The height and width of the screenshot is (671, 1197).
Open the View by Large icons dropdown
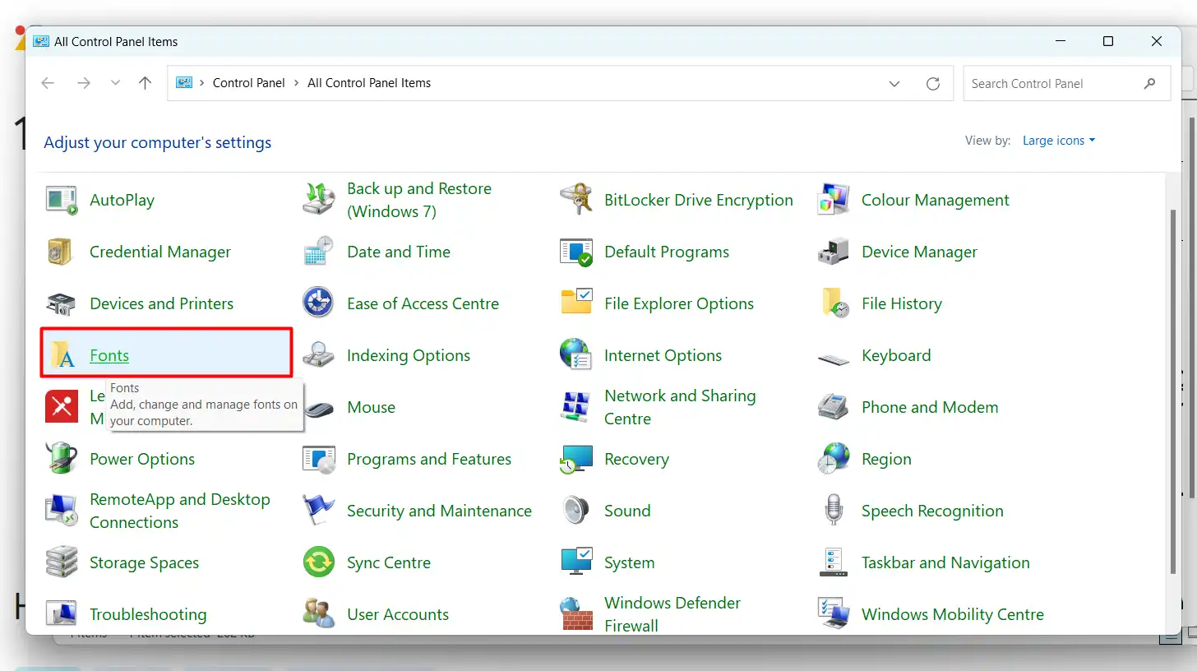1059,141
